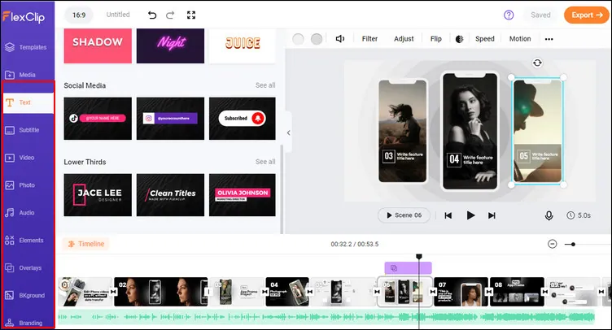The width and height of the screenshot is (612, 330).
Task: Open the Branding sidebar section
Action: pyautogui.click(x=24, y=323)
